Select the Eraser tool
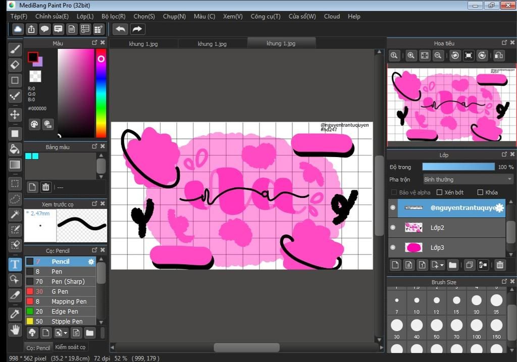 point(15,65)
